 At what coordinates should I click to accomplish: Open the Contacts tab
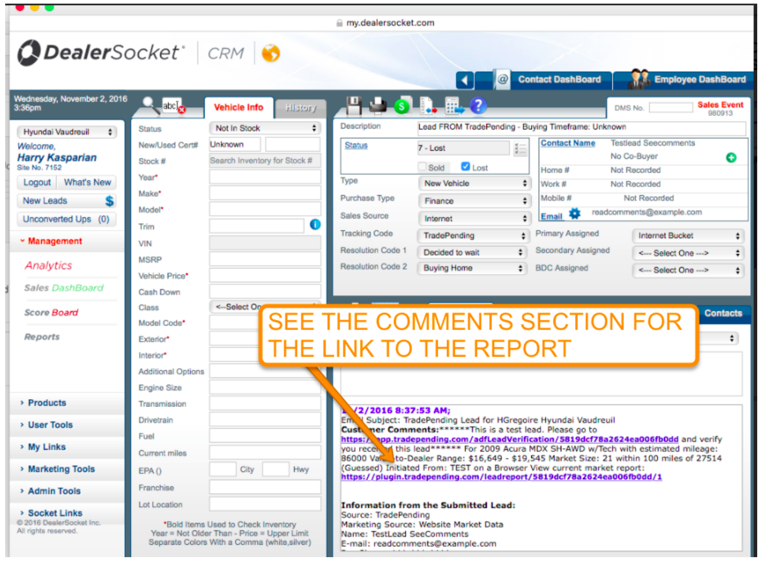coord(723,313)
